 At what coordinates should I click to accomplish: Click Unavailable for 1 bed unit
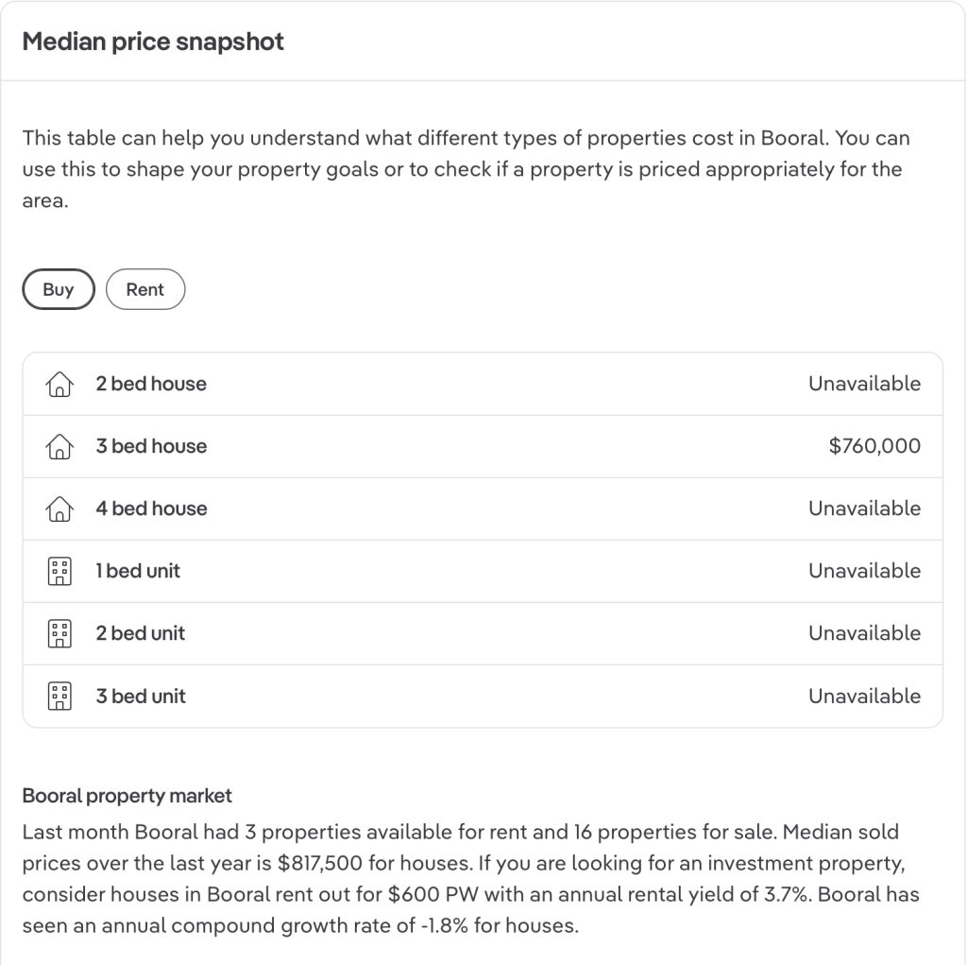(865, 571)
